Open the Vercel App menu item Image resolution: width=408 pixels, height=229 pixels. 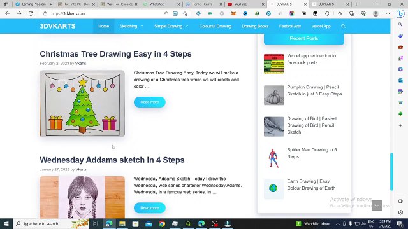point(321,26)
